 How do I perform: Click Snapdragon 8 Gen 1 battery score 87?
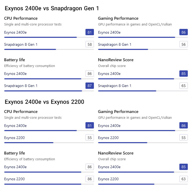coord(89,86)
